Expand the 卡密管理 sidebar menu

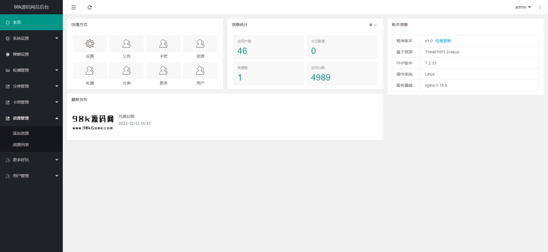31,102
